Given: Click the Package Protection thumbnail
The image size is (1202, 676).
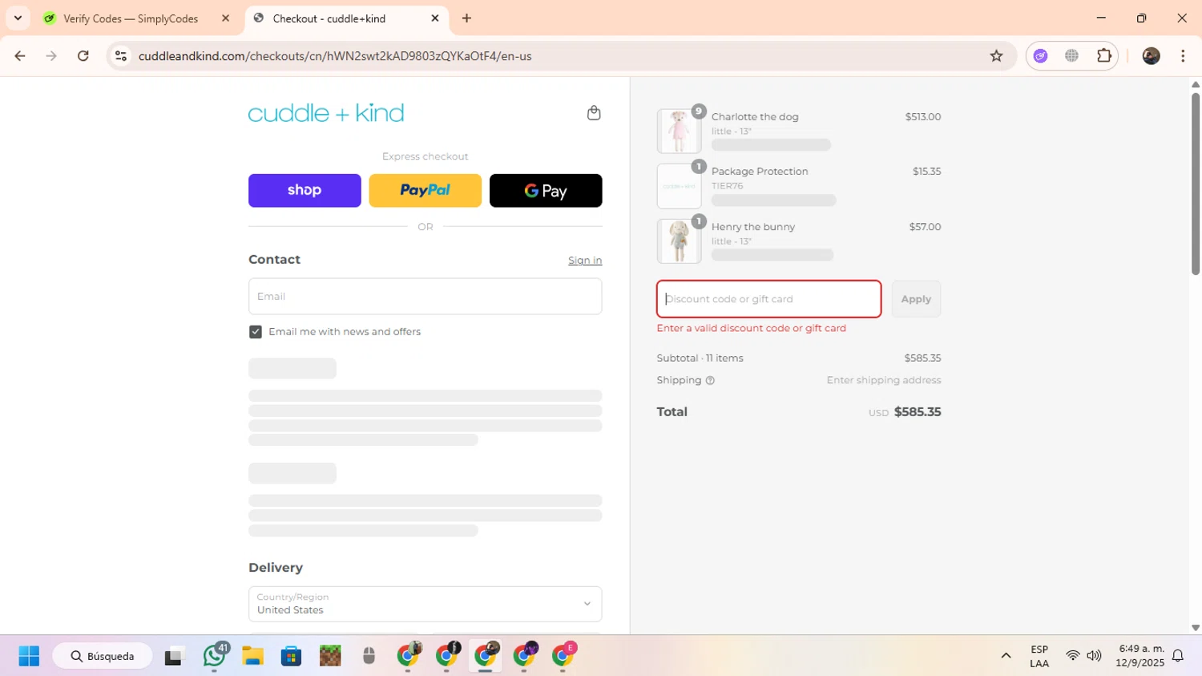Looking at the screenshot, I should click(679, 186).
